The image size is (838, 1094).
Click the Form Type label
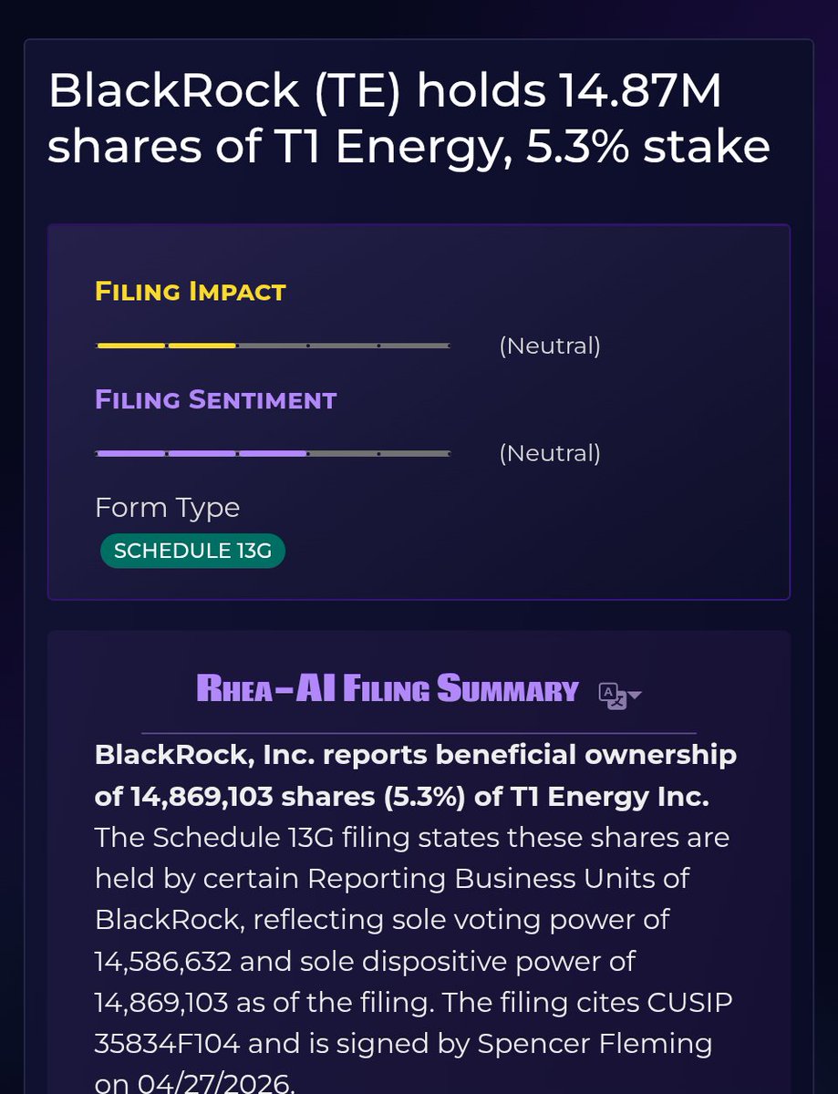click(x=168, y=508)
